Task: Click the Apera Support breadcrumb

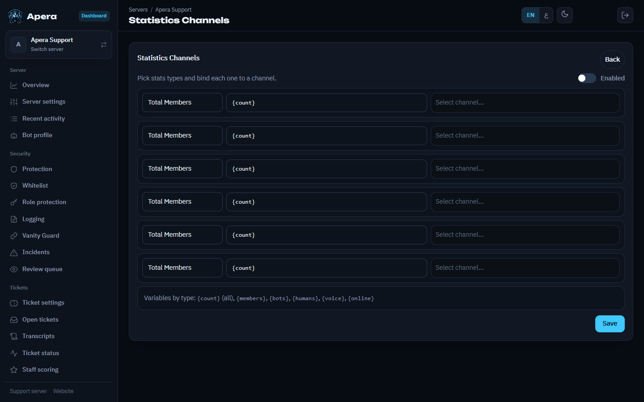Action: pos(174,10)
